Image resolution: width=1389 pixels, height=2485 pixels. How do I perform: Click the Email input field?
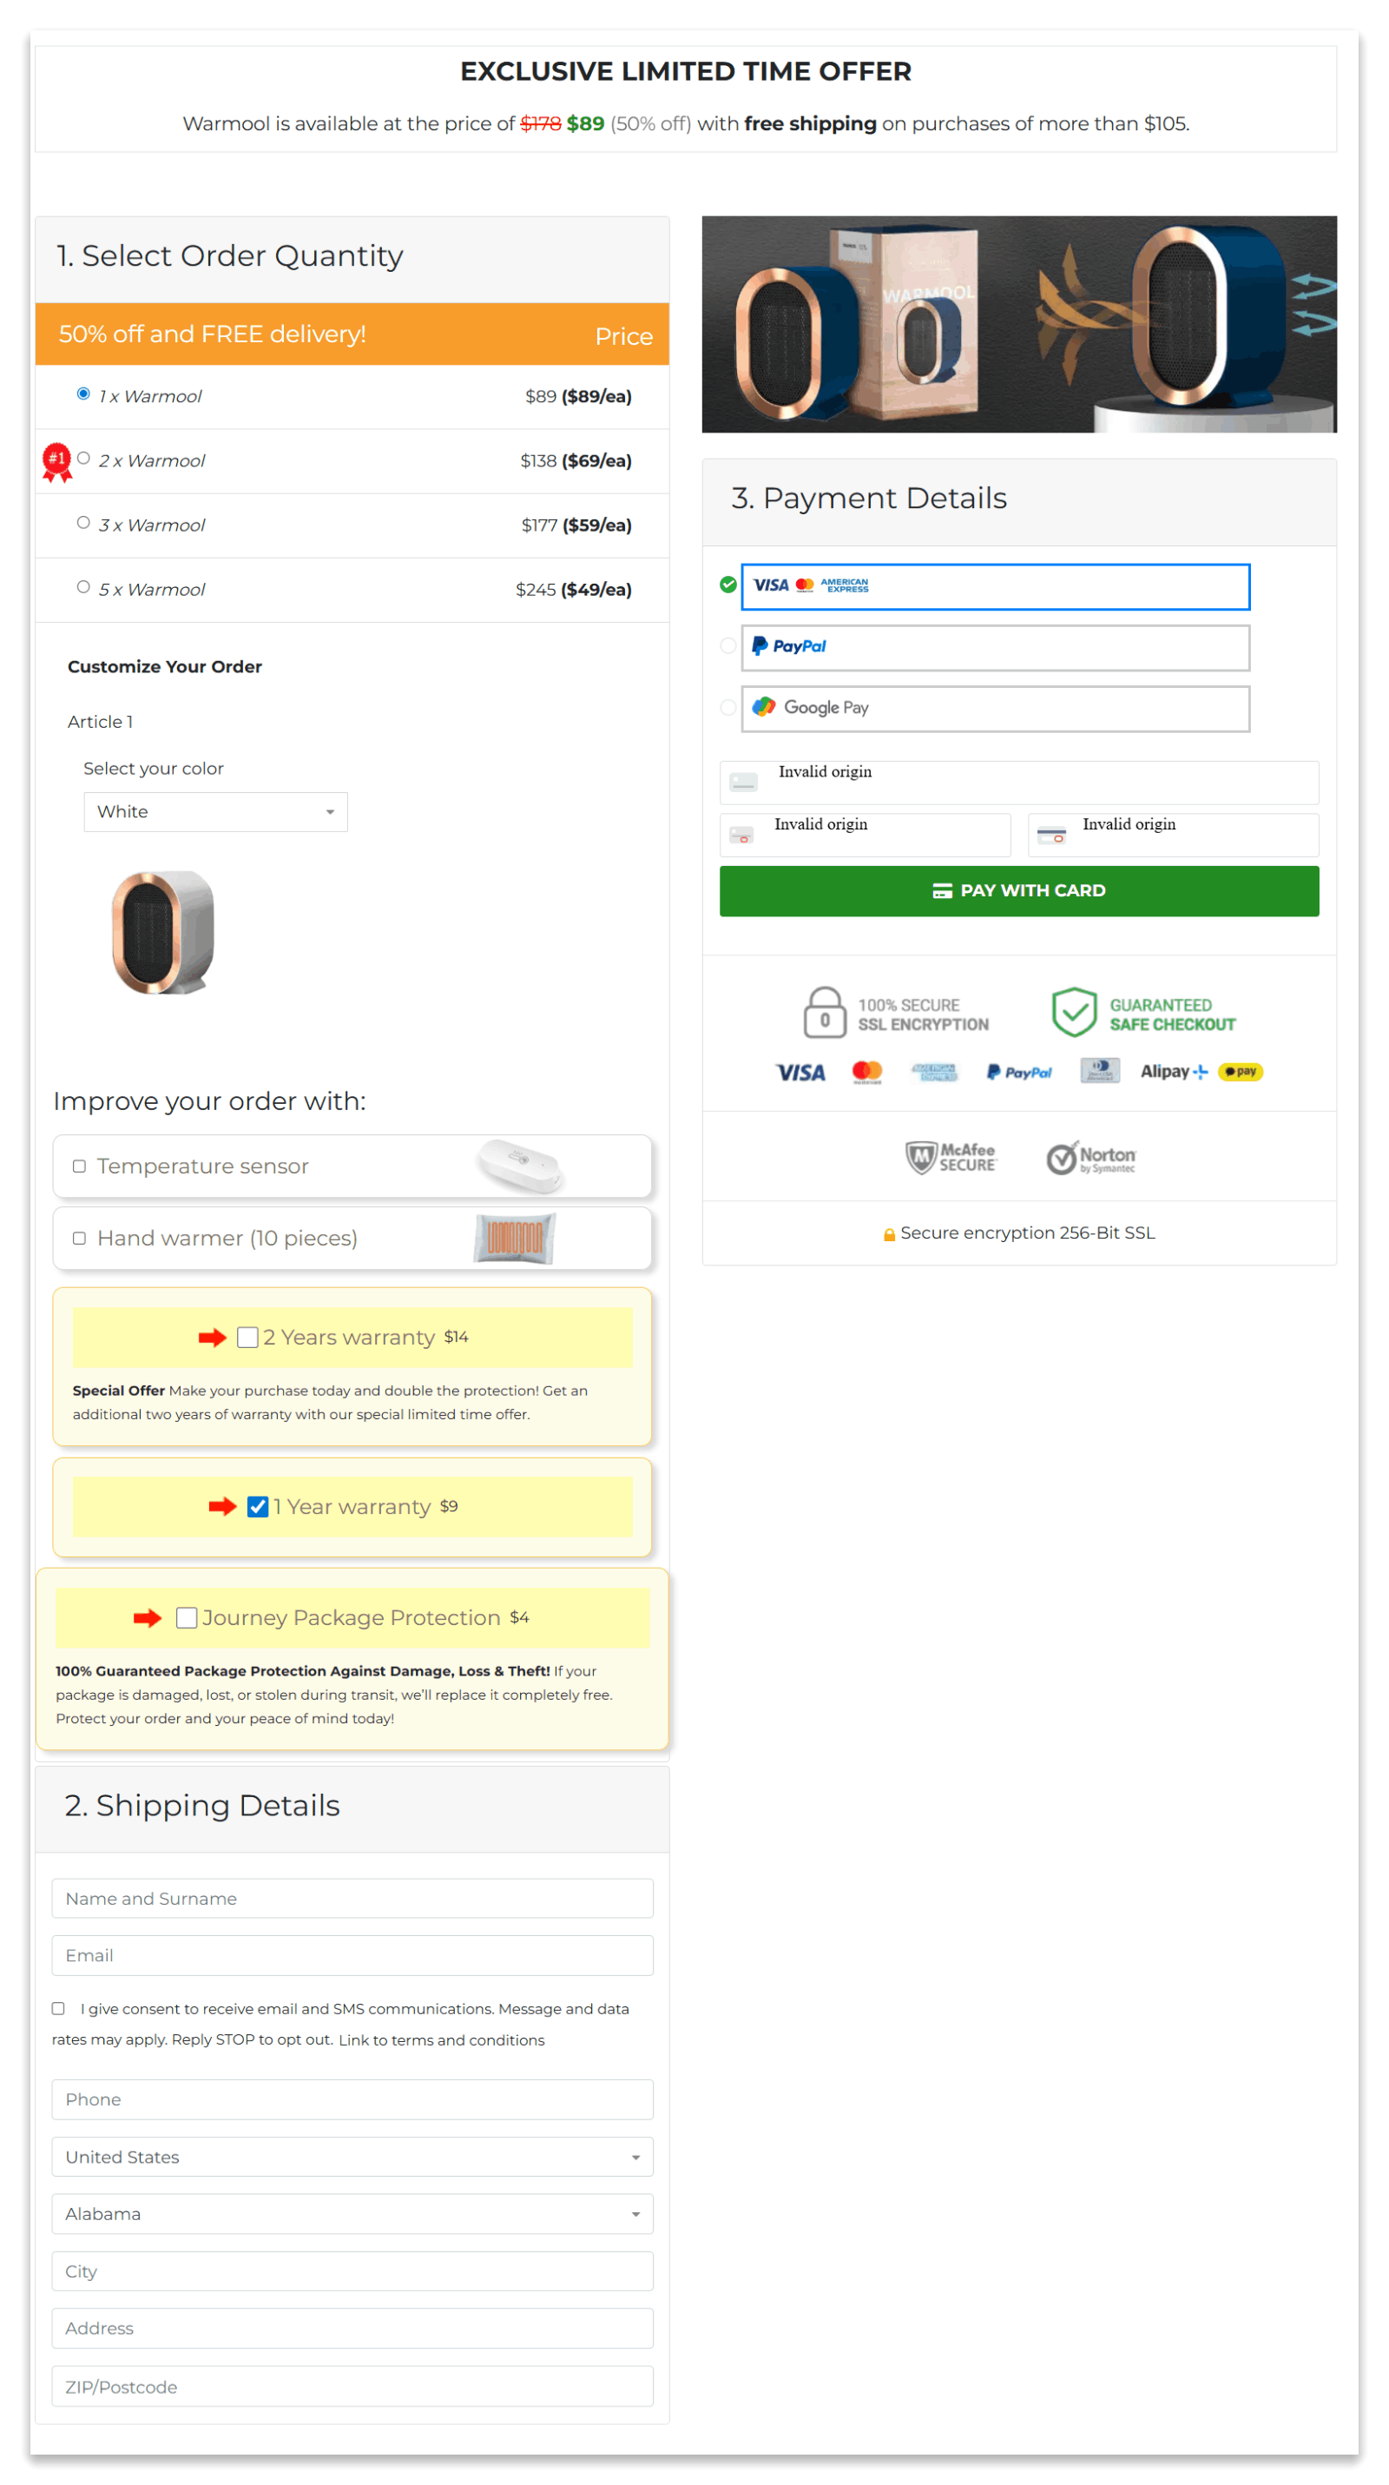(x=352, y=1955)
